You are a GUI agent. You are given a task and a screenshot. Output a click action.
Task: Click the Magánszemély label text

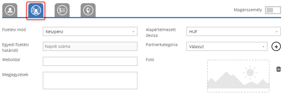[248, 10]
